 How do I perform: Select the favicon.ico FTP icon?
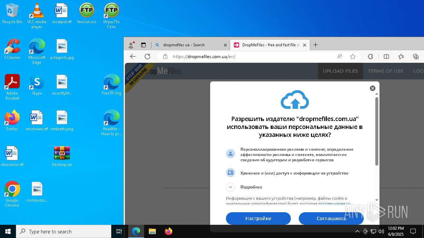pos(86,14)
